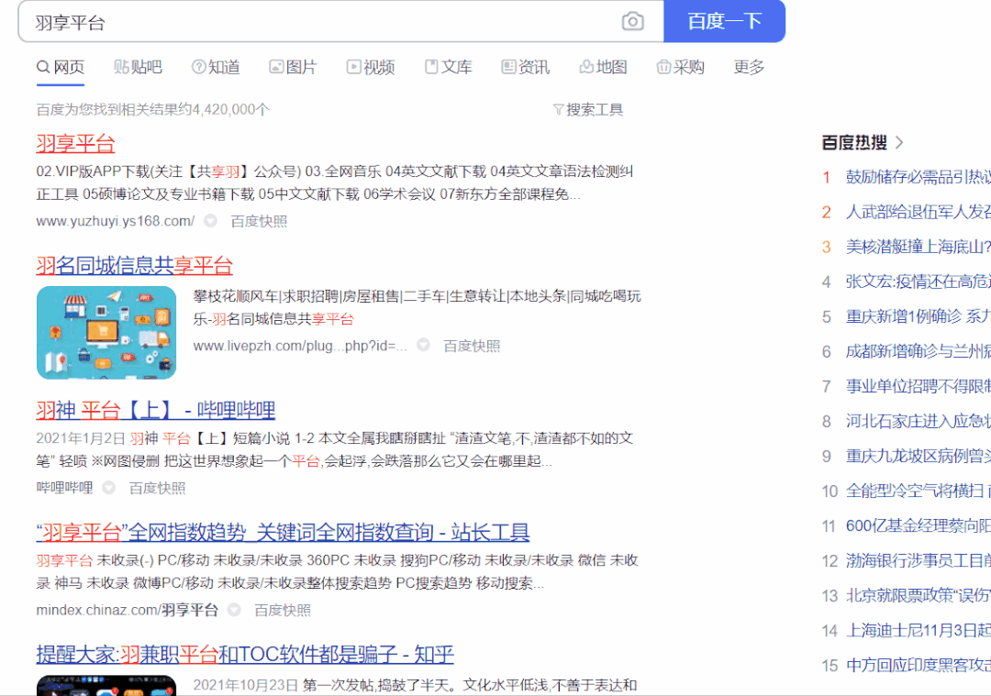The width and height of the screenshot is (991, 696).
Task: Click the 知乎 result thumbnail image
Action: coord(106,685)
